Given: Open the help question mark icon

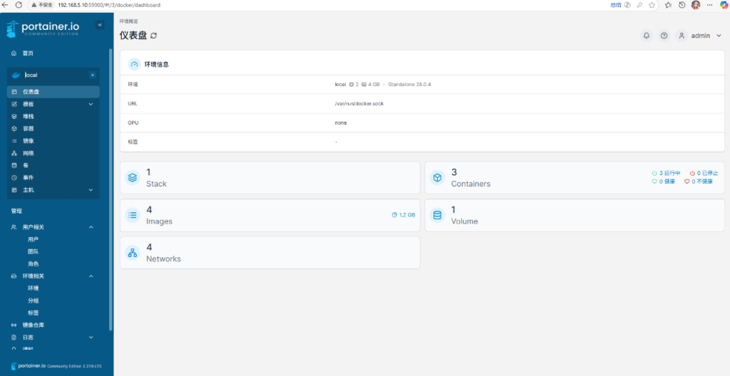Looking at the screenshot, I should (x=664, y=36).
